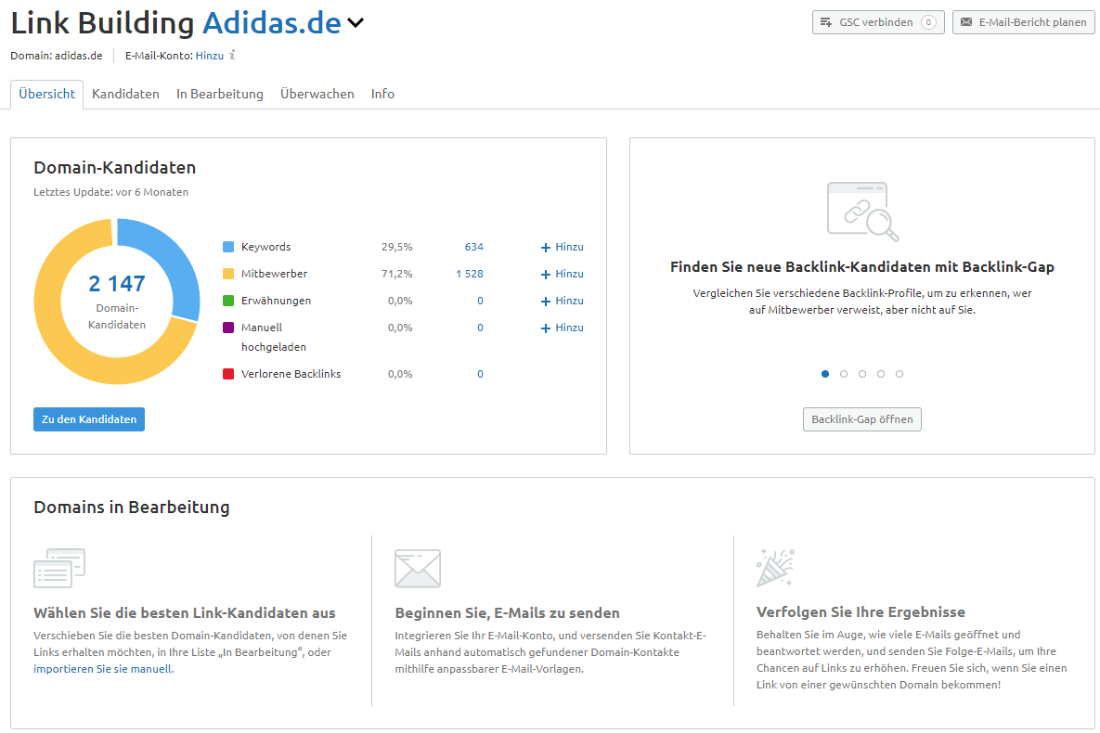Click the purple Manuell hochgeladen swatch

[228, 327]
